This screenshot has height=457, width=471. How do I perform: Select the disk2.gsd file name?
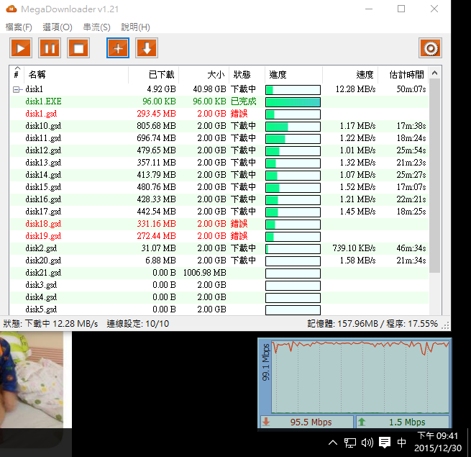coord(41,248)
